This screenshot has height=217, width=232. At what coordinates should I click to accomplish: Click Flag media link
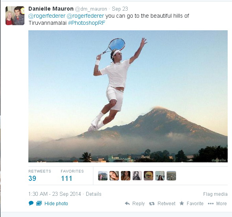click(x=215, y=194)
